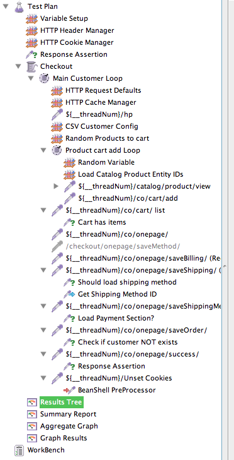Image resolution: width=234 pixels, height=460 pixels.
Task: Click the WorkBench clipboard icon
Action: (19, 450)
